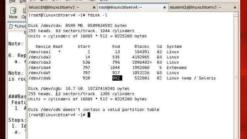Click the /dev/sda2 device entry

pos(39,57)
